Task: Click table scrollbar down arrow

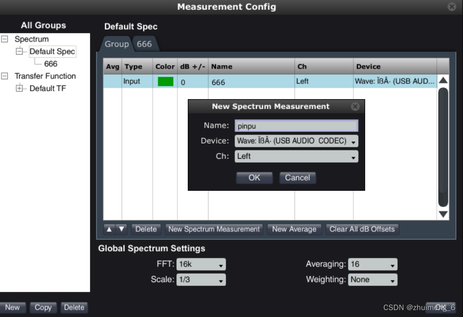Action: pos(443,214)
